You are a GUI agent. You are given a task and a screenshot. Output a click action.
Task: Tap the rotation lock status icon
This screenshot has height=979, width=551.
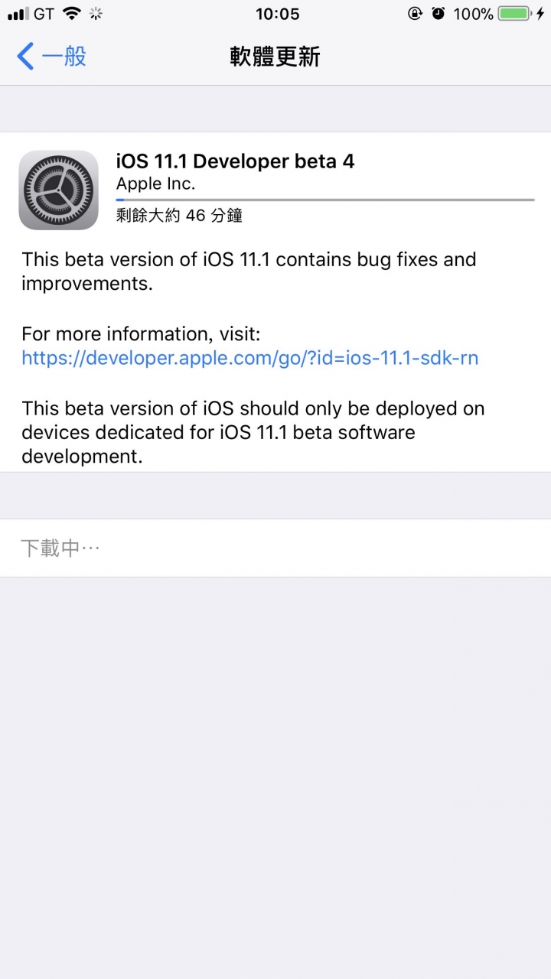point(414,13)
